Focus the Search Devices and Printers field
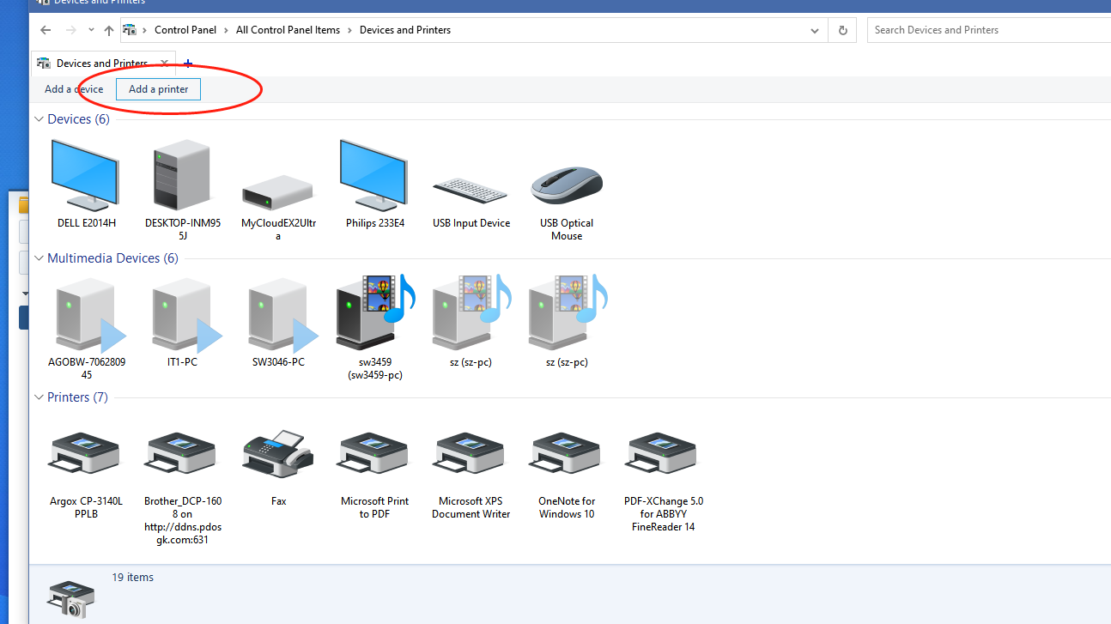Screen dimensions: 1111x624 tap(989, 30)
